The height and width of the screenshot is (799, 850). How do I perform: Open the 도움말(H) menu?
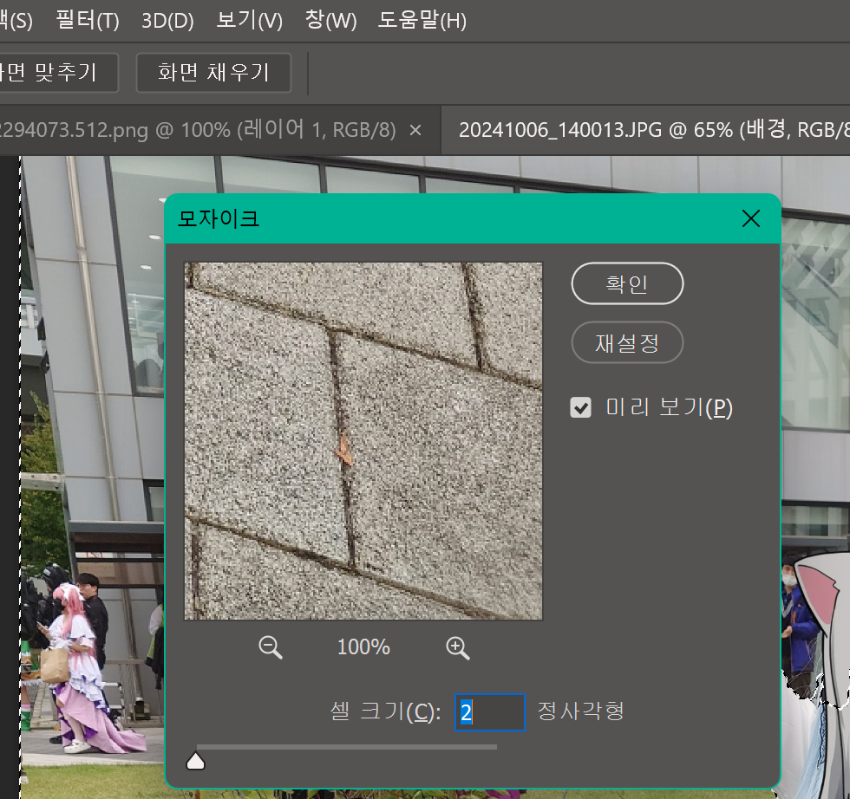pyautogui.click(x=422, y=21)
